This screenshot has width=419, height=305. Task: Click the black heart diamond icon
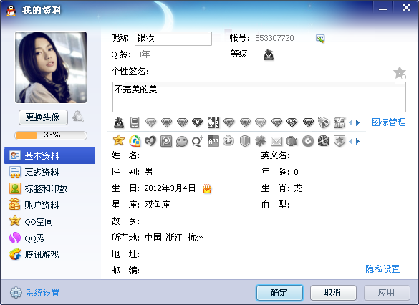coord(198,122)
